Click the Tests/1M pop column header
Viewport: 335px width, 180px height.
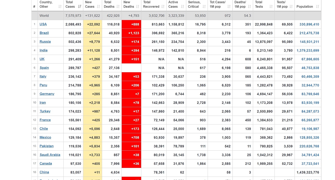point(282,4)
